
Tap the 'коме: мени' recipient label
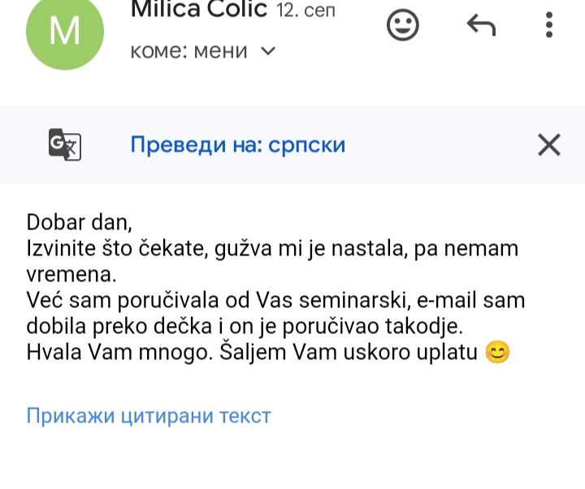coord(188,51)
